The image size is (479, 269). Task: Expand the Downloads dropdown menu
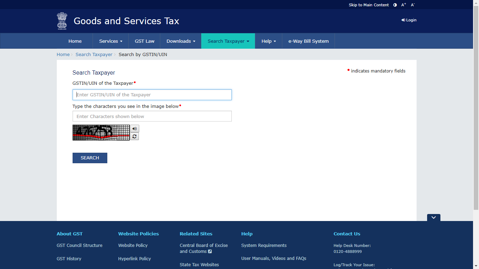click(x=181, y=41)
